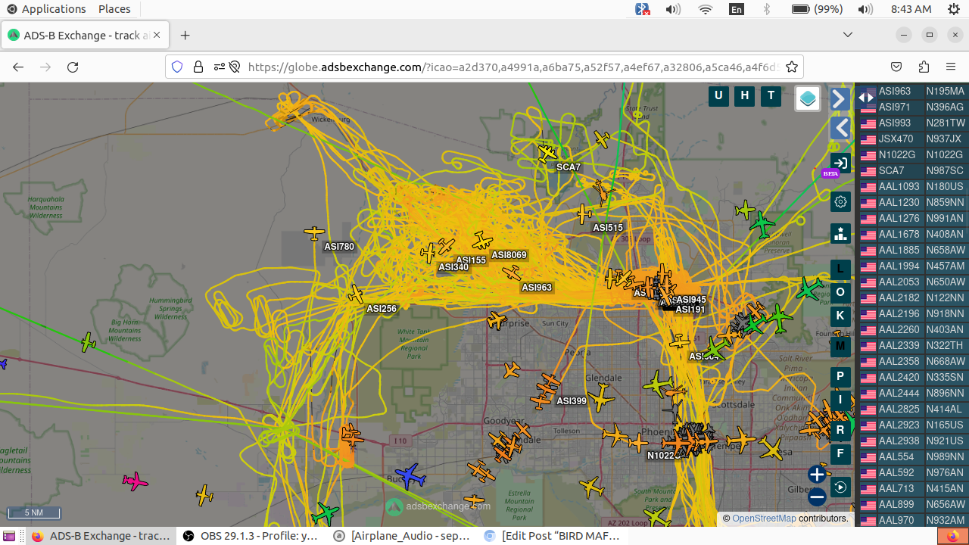Open the system power menu

point(954,9)
